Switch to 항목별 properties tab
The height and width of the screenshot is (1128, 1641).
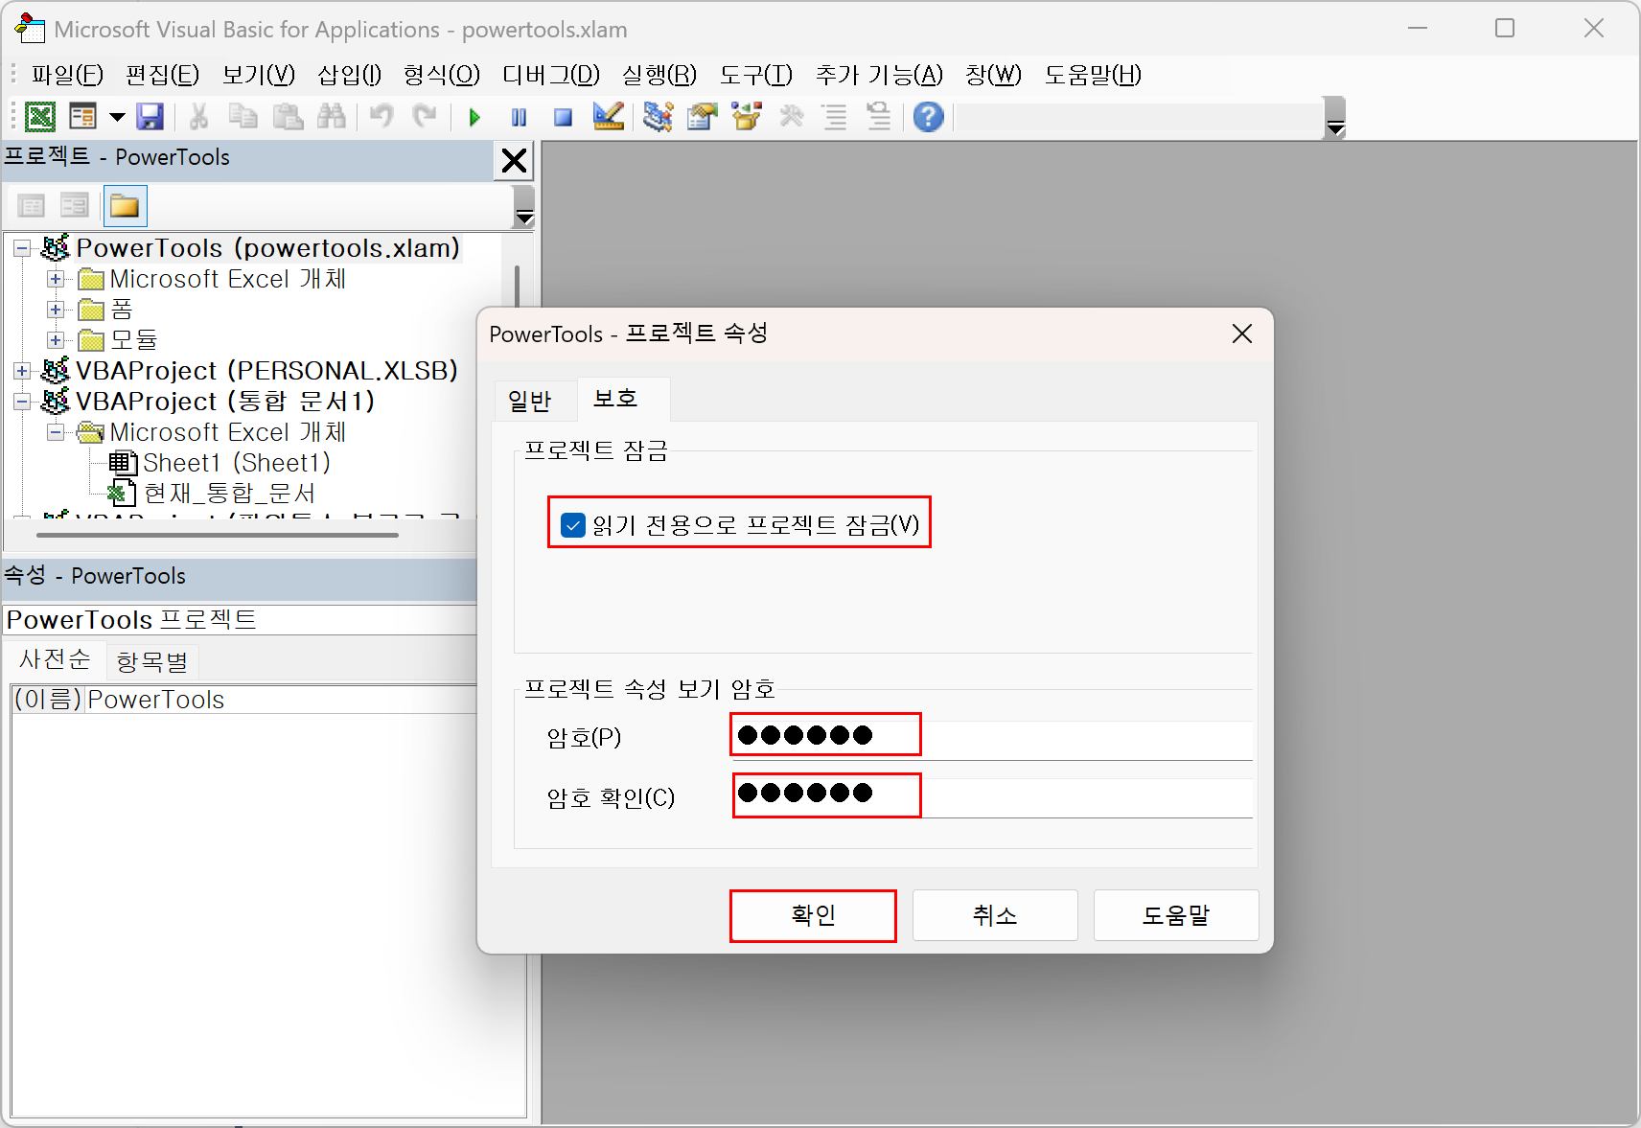tap(151, 661)
